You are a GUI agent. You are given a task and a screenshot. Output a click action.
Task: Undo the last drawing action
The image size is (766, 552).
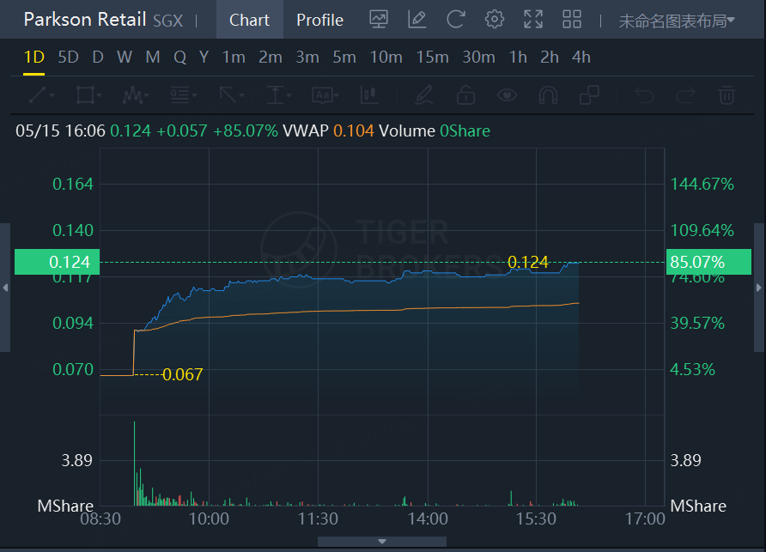click(x=644, y=95)
